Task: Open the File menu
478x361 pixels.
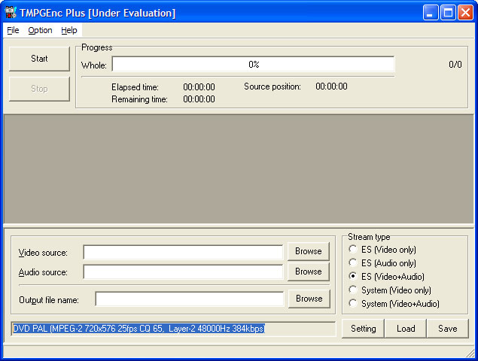Action: 13,30
